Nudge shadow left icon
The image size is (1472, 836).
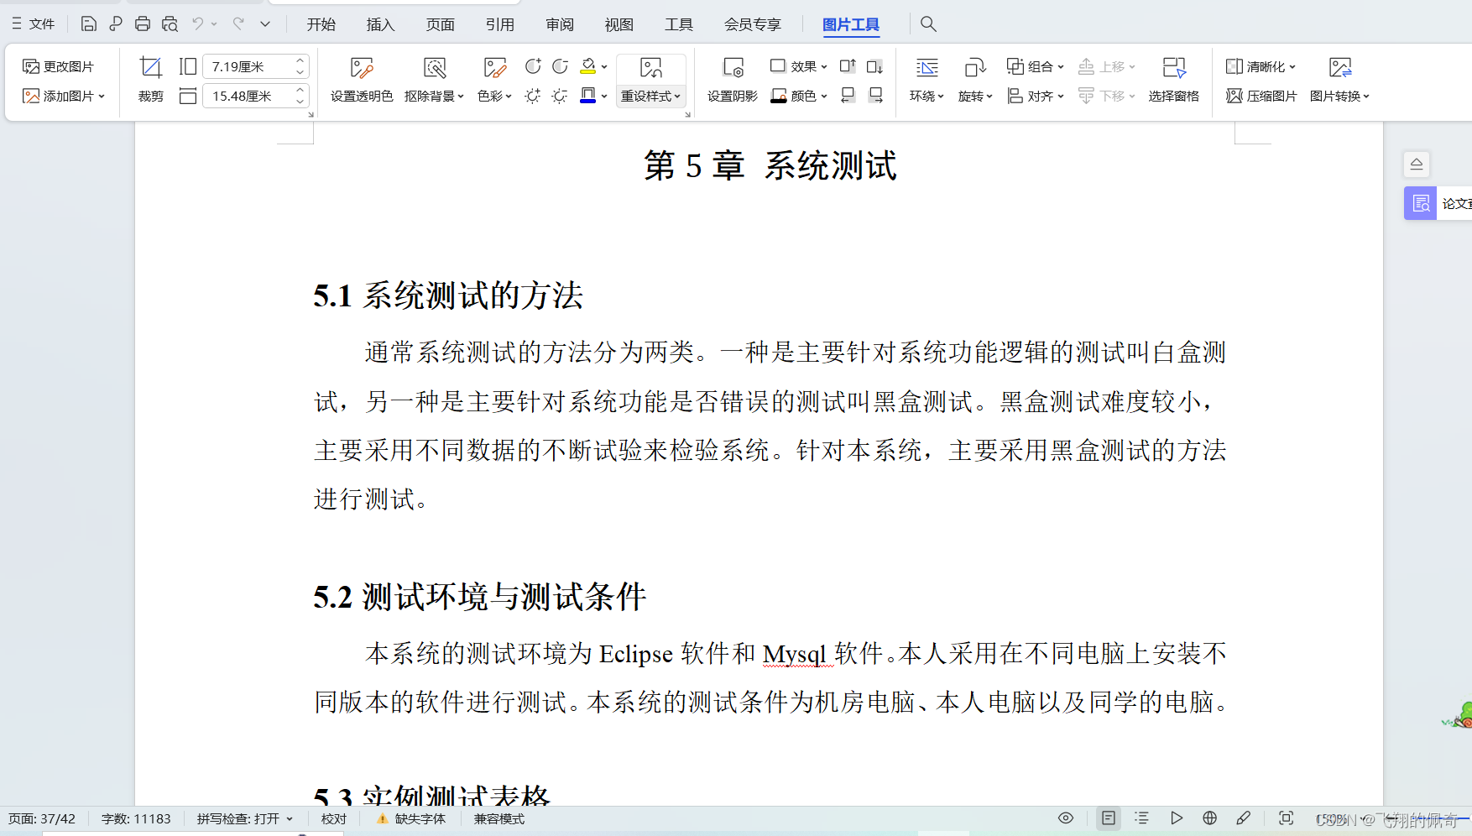pos(848,96)
